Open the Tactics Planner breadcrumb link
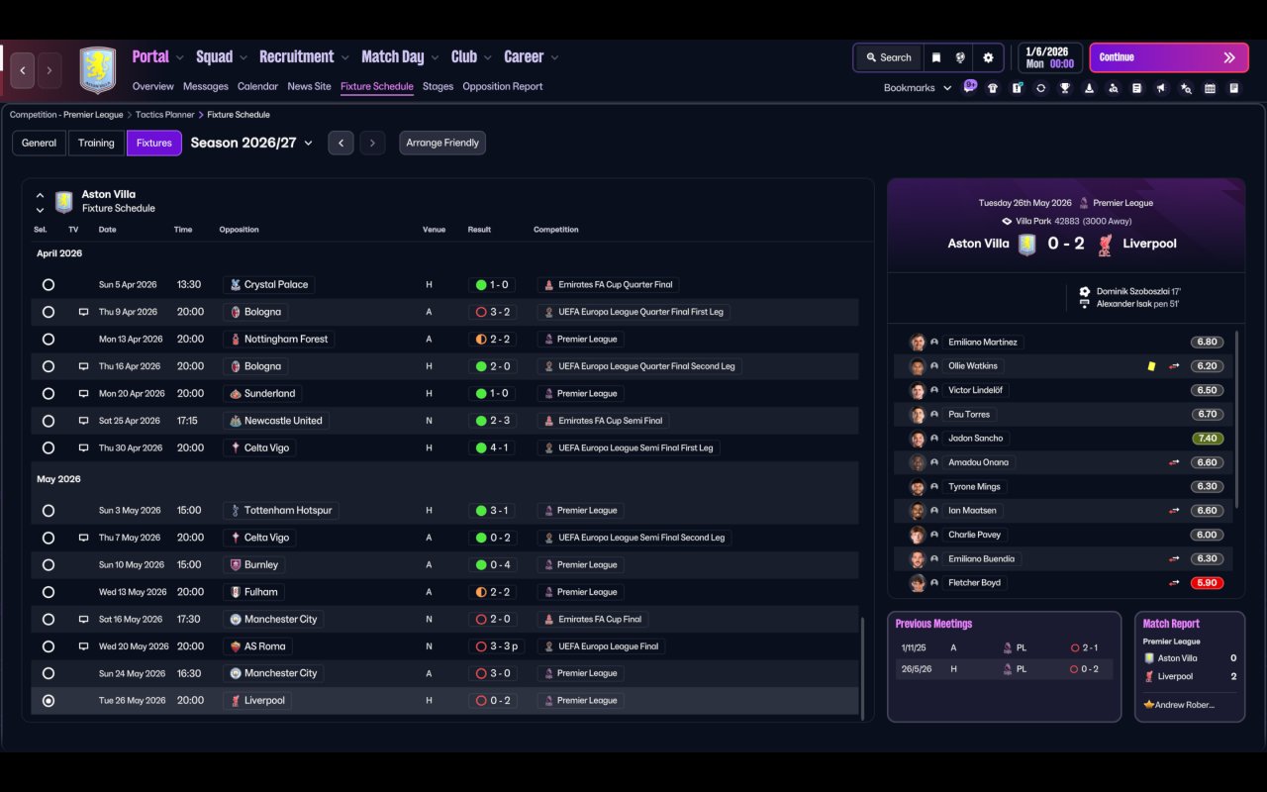This screenshot has height=792, width=1267. tap(165, 115)
